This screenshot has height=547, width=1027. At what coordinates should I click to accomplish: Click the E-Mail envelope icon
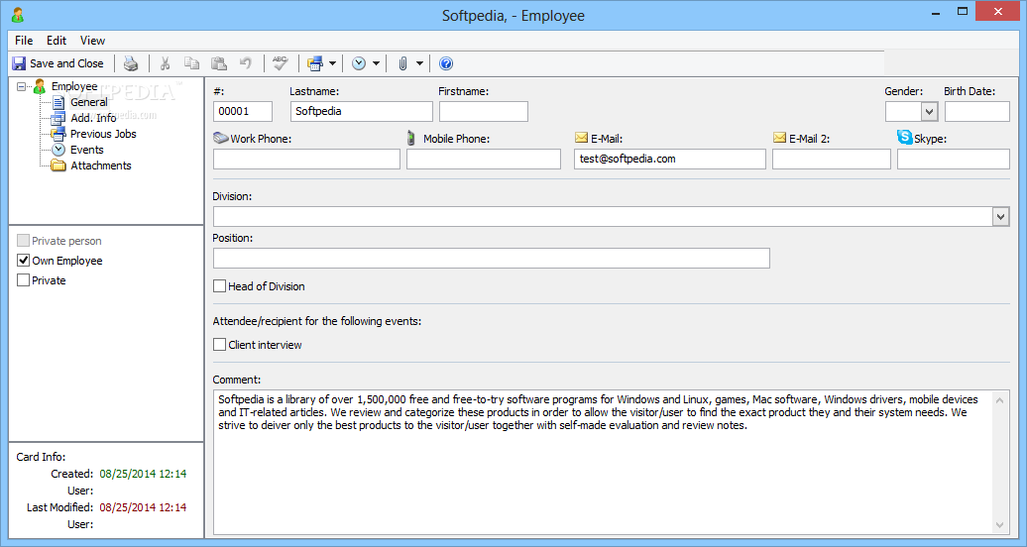(x=581, y=138)
